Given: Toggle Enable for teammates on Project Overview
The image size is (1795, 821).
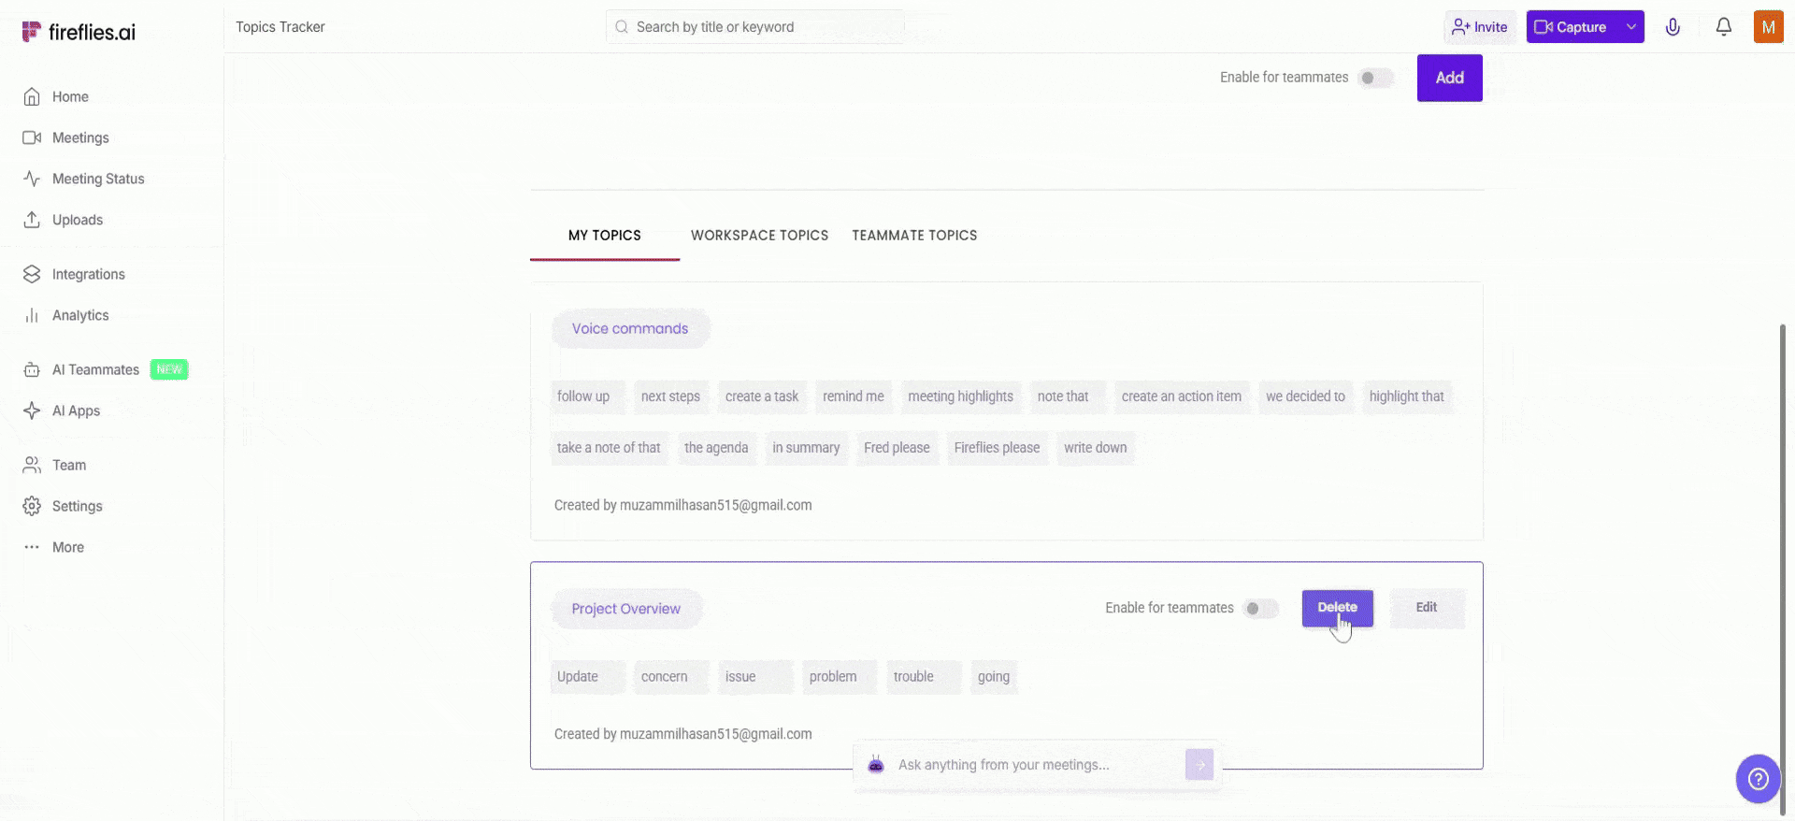Looking at the screenshot, I should (x=1259, y=609).
